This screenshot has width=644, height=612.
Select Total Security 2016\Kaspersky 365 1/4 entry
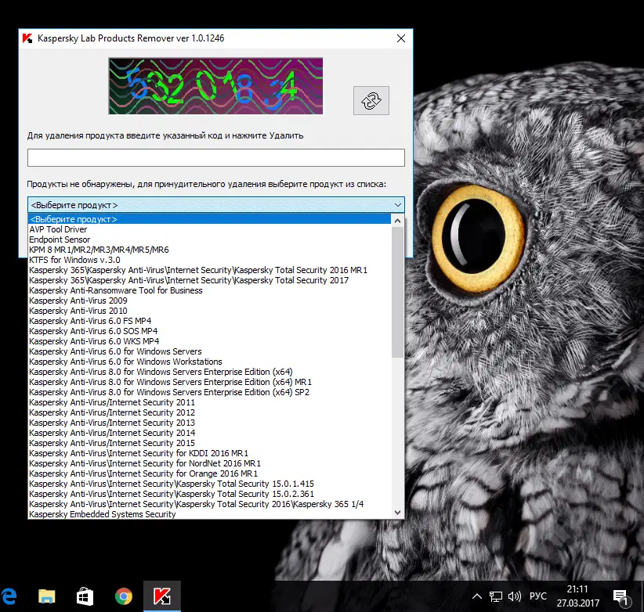(x=209, y=504)
